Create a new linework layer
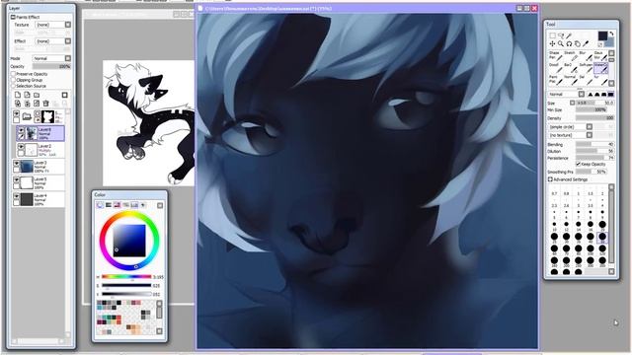This screenshot has height=355, width=632. click(x=27, y=95)
